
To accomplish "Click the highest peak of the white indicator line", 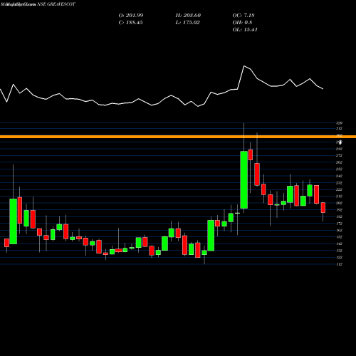I will [244, 66].
